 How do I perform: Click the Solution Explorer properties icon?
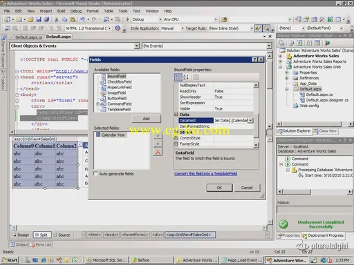(x=281, y=43)
